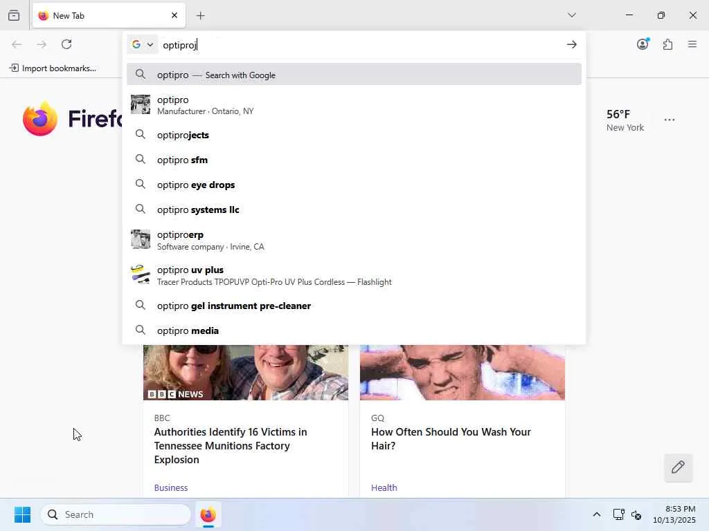This screenshot has height=531, width=709.
Task: Show hidden icons in system tray
Action: pyautogui.click(x=596, y=514)
